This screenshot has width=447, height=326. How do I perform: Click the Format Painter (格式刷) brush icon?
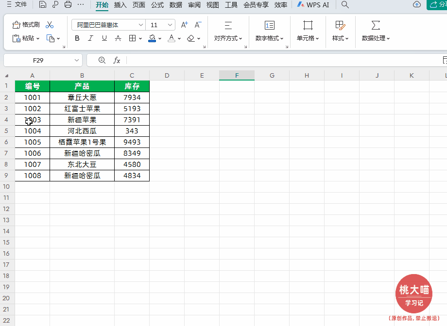16,25
